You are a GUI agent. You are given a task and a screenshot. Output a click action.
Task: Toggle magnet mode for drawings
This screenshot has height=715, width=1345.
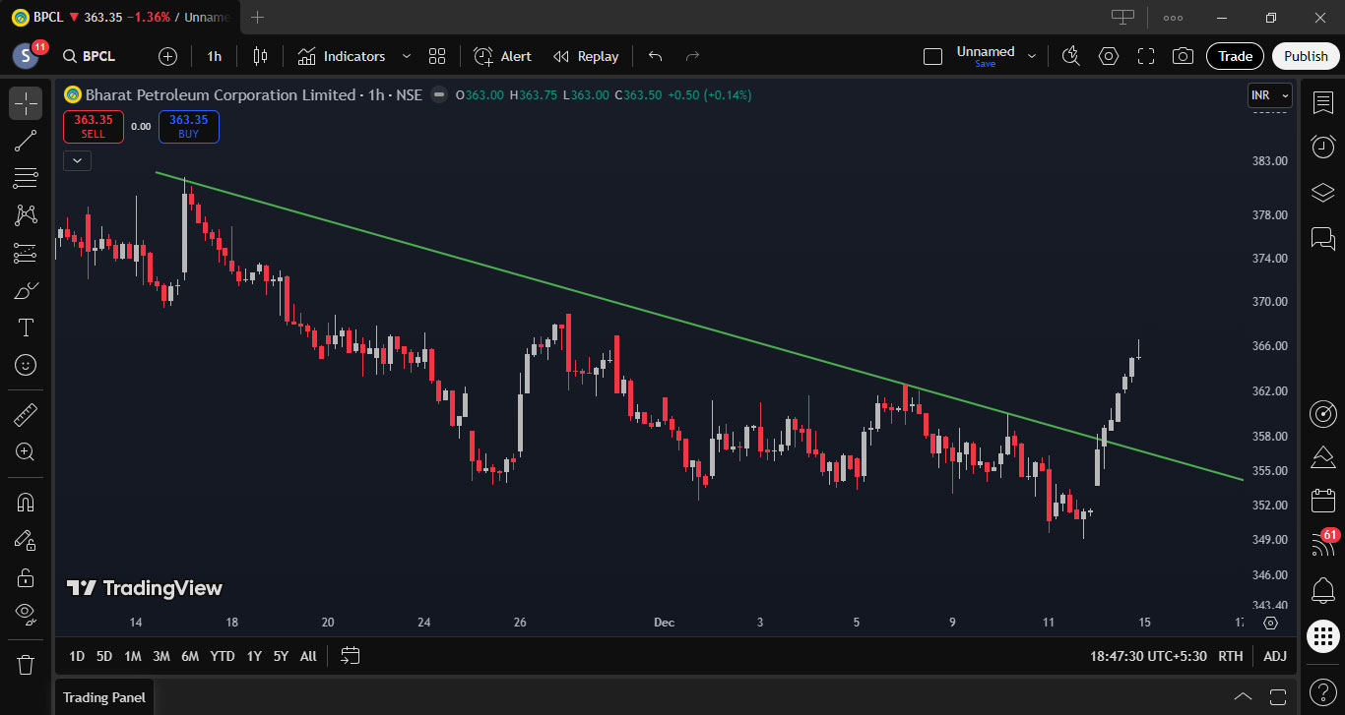tap(26, 502)
